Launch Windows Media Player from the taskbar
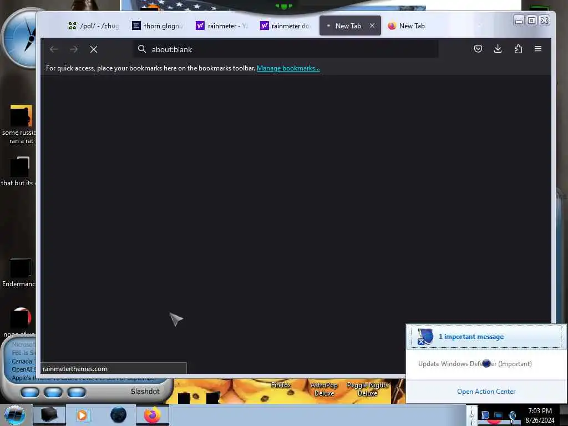The width and height of the screenshot is (568, 426). point(83,415)
